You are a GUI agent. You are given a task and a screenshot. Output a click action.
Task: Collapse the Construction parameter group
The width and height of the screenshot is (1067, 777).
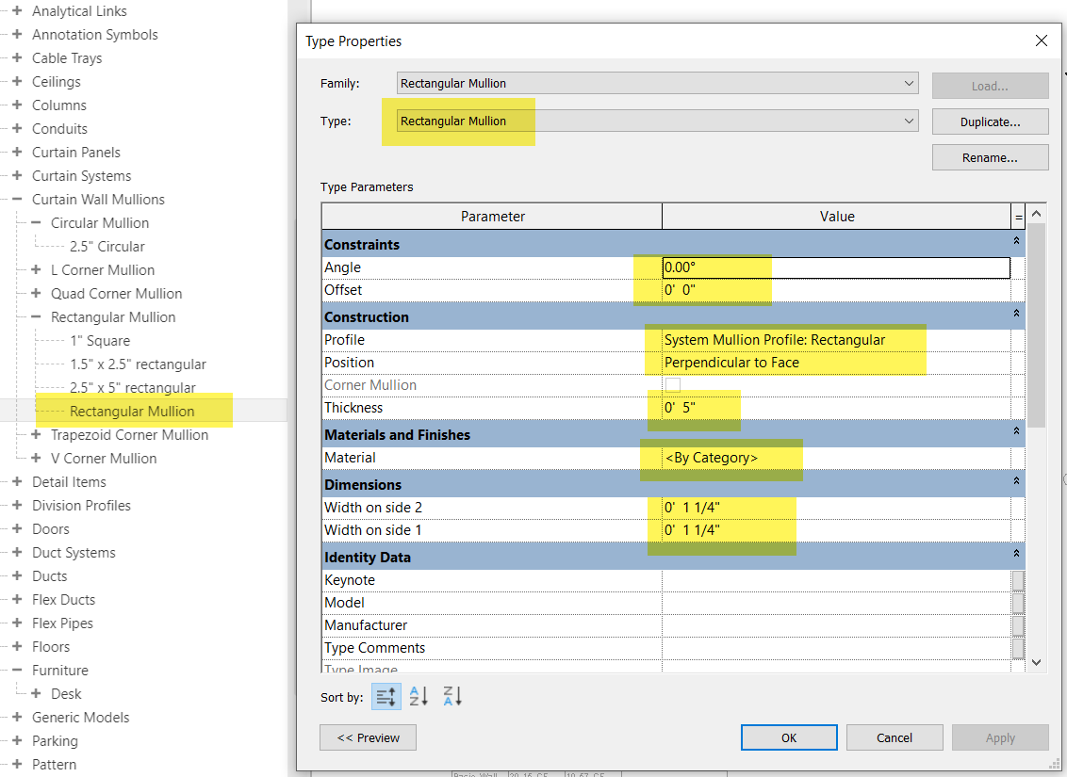1015,316
